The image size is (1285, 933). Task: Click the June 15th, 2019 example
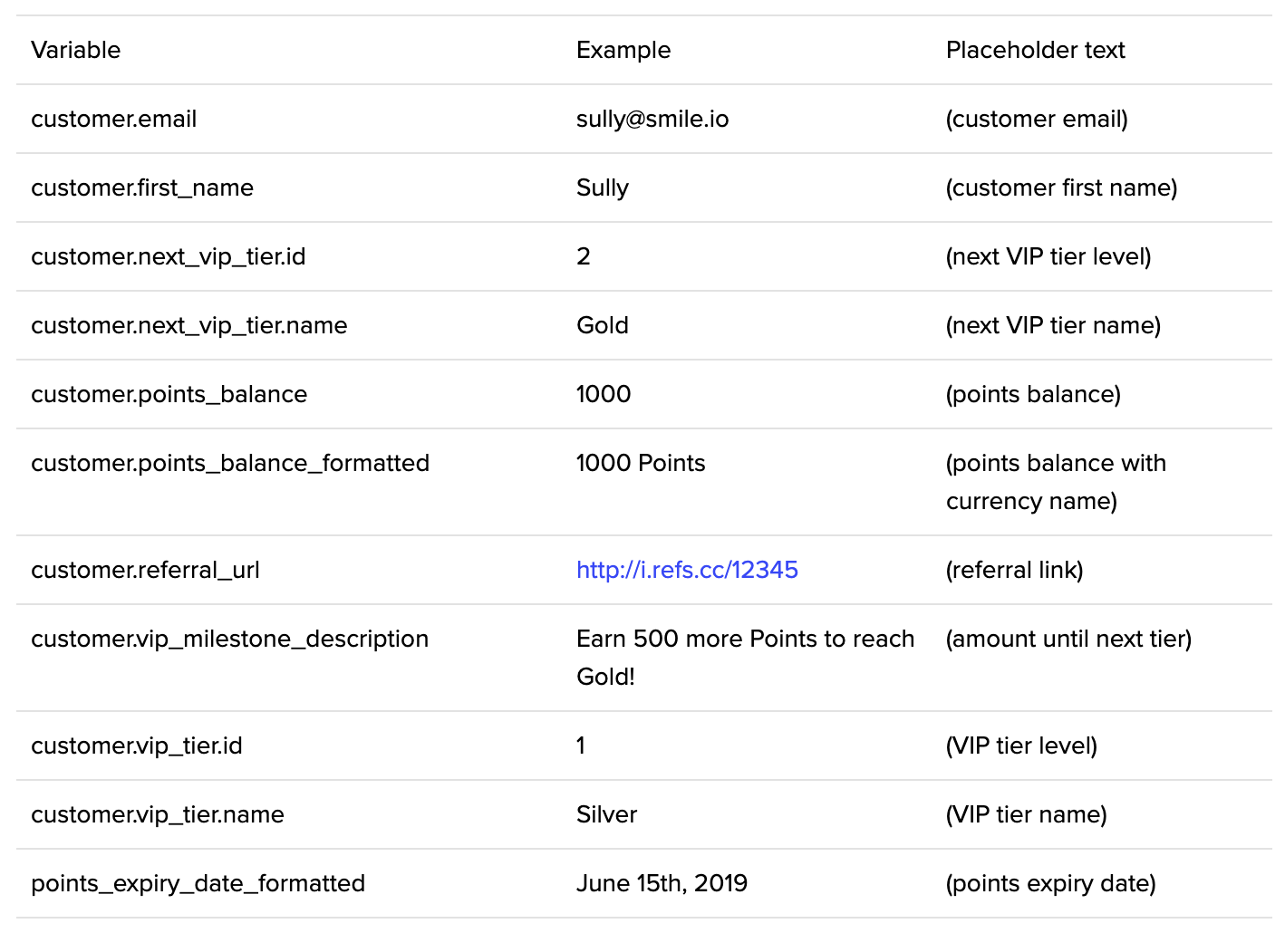[x=662, y=883]
